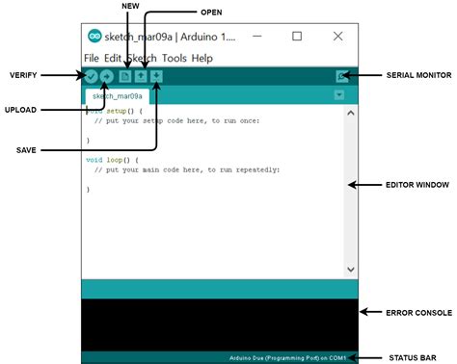Click the black error console area
Screen dimensions: 457x364
pyautogui.click(x=220, y=325)
